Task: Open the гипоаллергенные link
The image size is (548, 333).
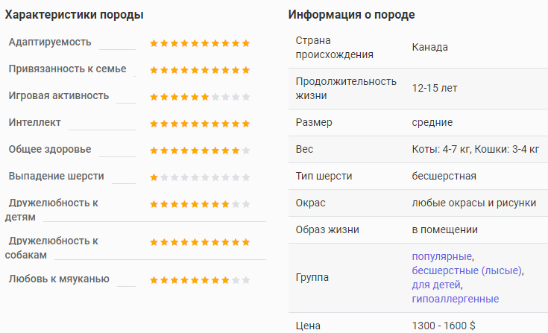Action: coord(456,299)
